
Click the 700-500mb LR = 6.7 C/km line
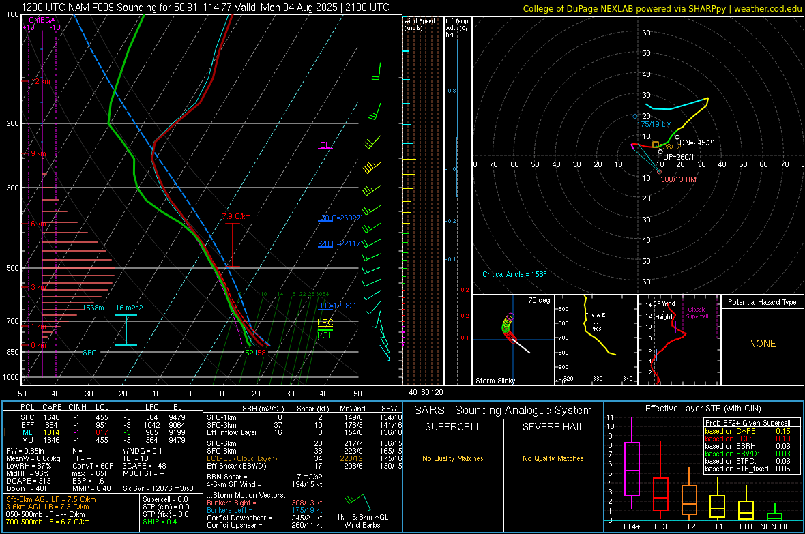coord(48,522)
